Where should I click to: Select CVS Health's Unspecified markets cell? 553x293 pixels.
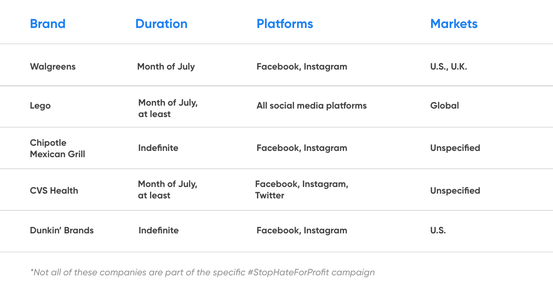point(455,191)
